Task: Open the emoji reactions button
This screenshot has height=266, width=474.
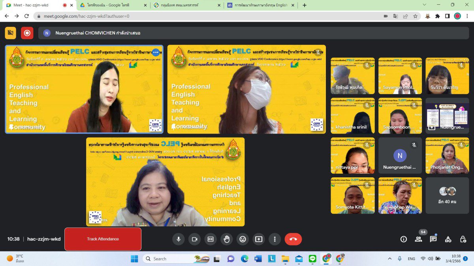Action: pos(243,239)
